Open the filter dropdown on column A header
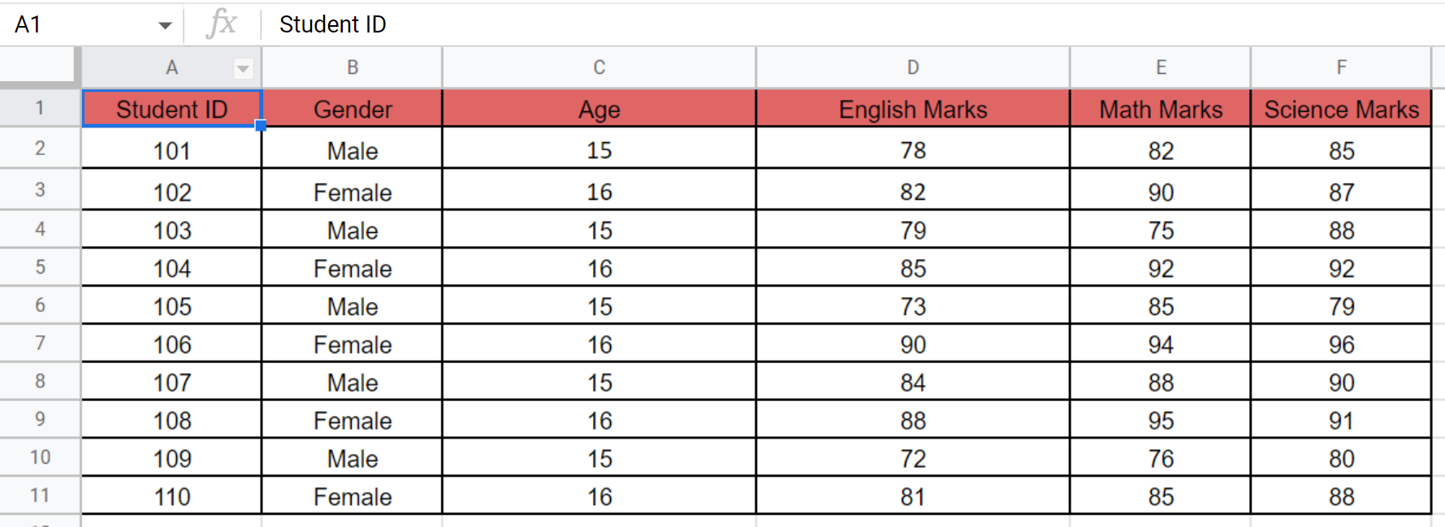The image size is (1445, 527). 243,68
